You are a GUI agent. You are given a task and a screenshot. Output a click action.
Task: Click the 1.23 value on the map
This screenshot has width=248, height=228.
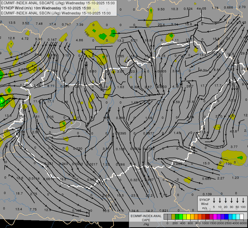pyautogui.click(x=235, y=178)
